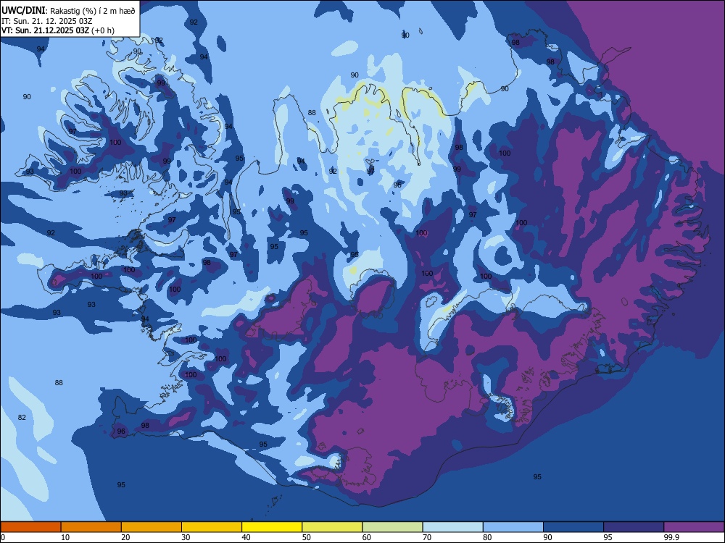Click the '70' legend tick label
The width and height of the screenshot is (725, 543).
pos(427,537)
